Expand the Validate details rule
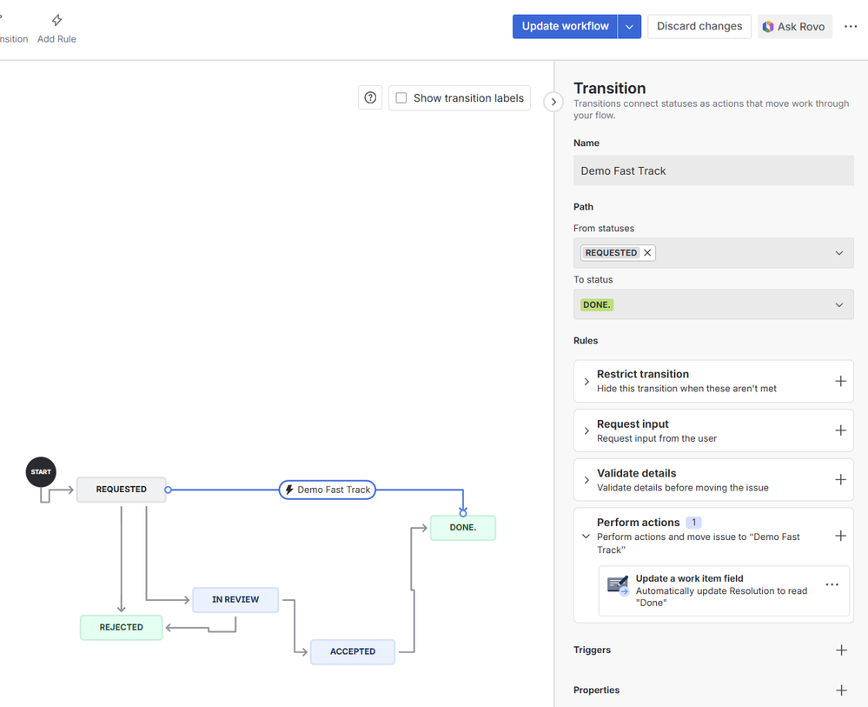 click(x=585, y=479)
